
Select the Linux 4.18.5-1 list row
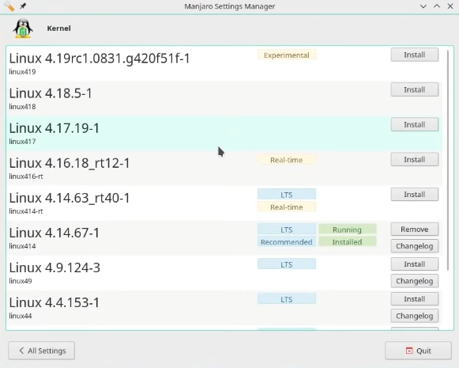224,98
